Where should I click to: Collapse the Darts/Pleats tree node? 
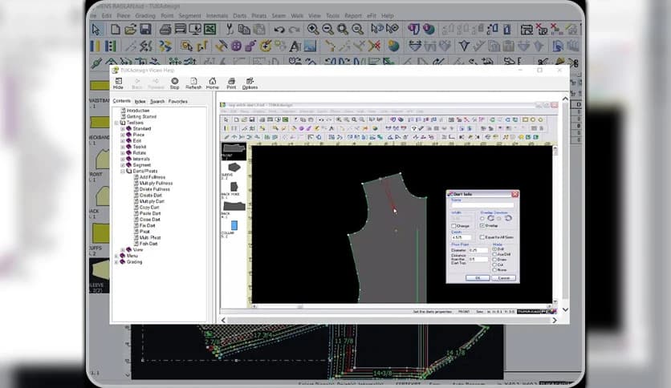coord(123,171)
